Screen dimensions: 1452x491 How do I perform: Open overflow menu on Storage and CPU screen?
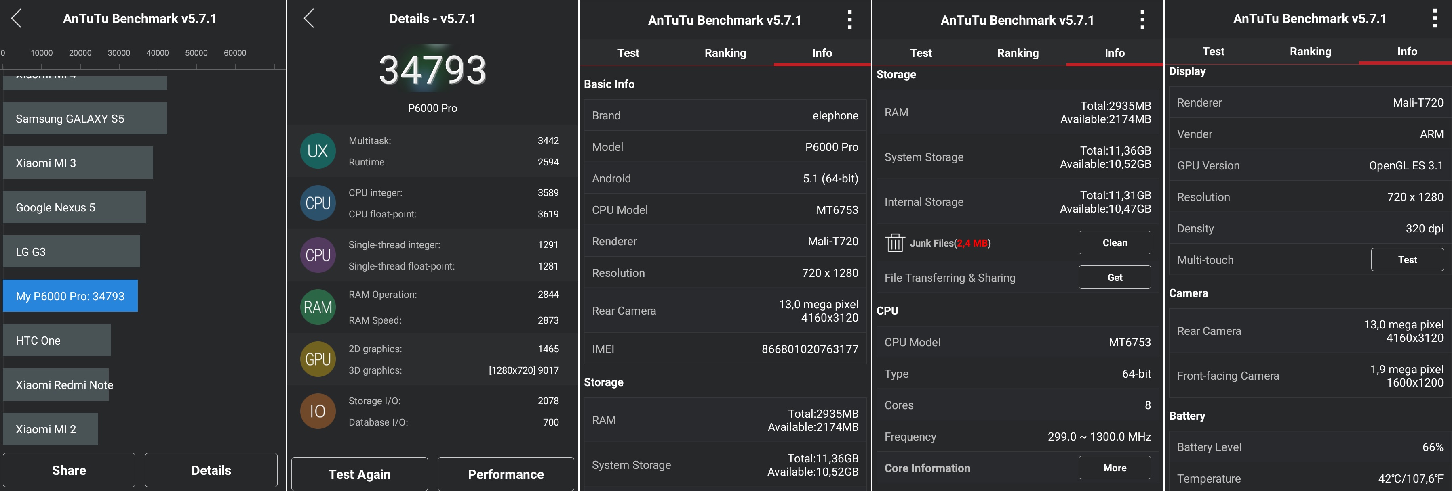(1142, 20)
